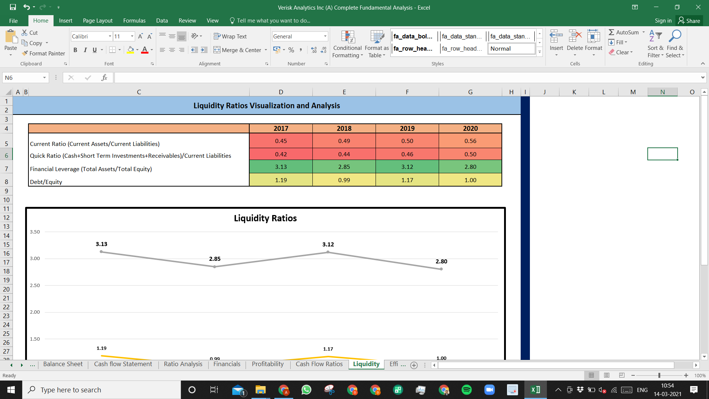Click the Delete Cells icon
Viewport: 709px width, 399px height.
[x=575, y=36]
